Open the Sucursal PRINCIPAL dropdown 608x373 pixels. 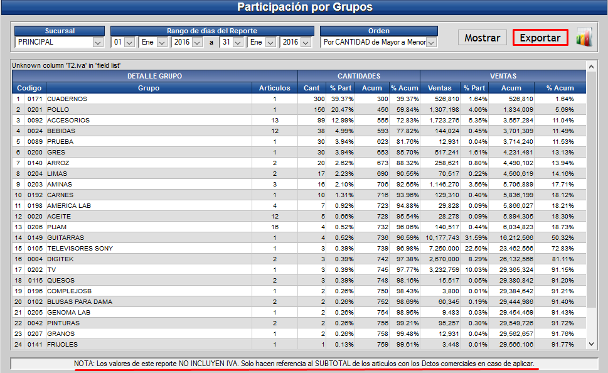pyautogui.click(x=60, y=42)
